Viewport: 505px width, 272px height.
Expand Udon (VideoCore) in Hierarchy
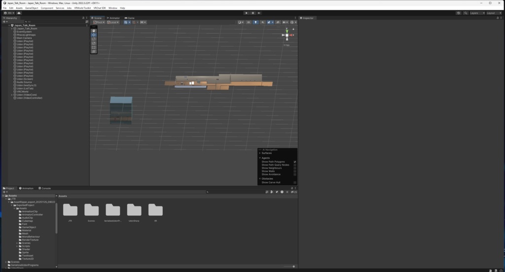(12, 95)
